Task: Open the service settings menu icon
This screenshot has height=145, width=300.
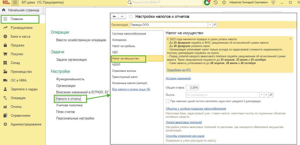Action: tap(273, 3)
